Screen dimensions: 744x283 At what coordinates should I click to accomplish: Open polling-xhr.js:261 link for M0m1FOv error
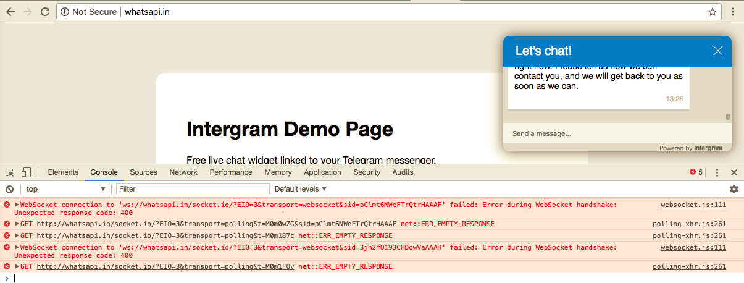click(x=690, y=267)
